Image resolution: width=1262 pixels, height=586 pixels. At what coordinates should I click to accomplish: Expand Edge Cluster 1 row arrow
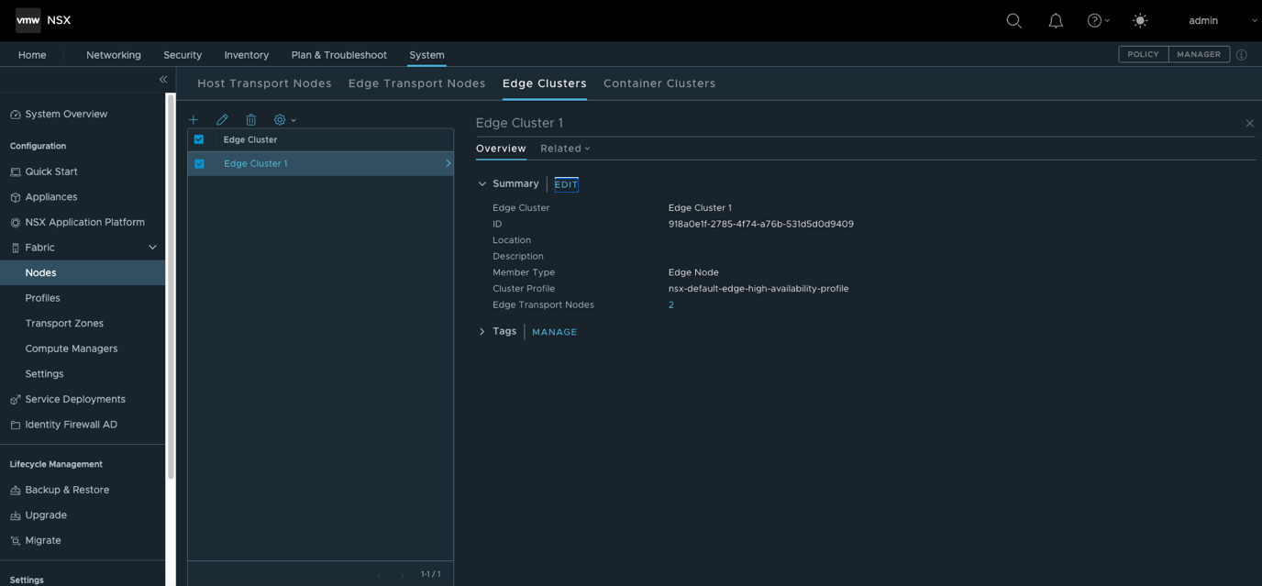(x=448, y=163)
